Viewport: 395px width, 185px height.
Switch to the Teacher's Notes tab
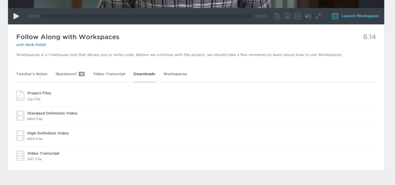tap(32, 74)
